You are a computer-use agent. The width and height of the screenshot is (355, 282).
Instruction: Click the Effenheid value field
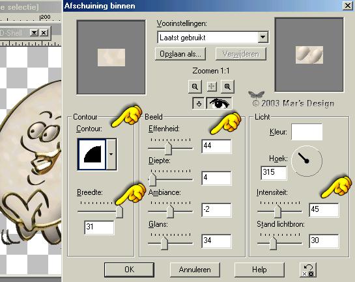216,146
